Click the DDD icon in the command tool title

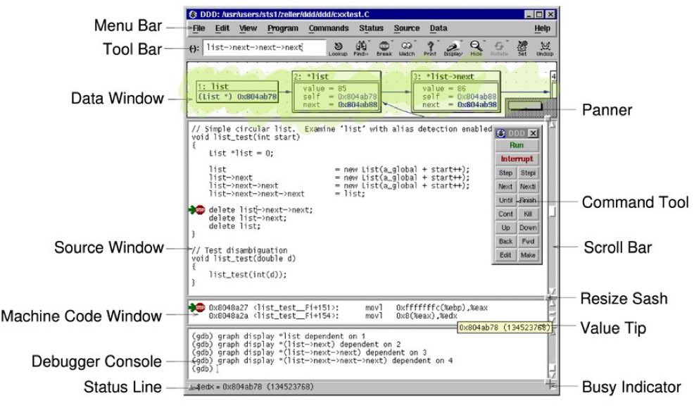pyautogui.click(x=500, y=133)
